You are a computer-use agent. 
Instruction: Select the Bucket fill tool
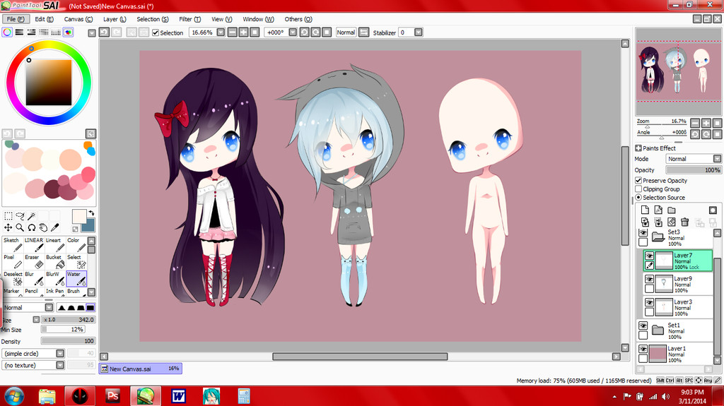55,261
